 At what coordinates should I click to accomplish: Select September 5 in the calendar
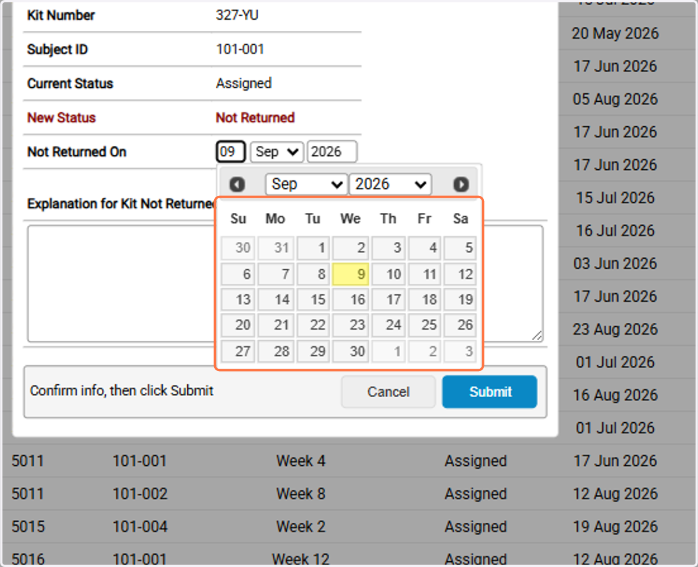(x=460, y=248)
